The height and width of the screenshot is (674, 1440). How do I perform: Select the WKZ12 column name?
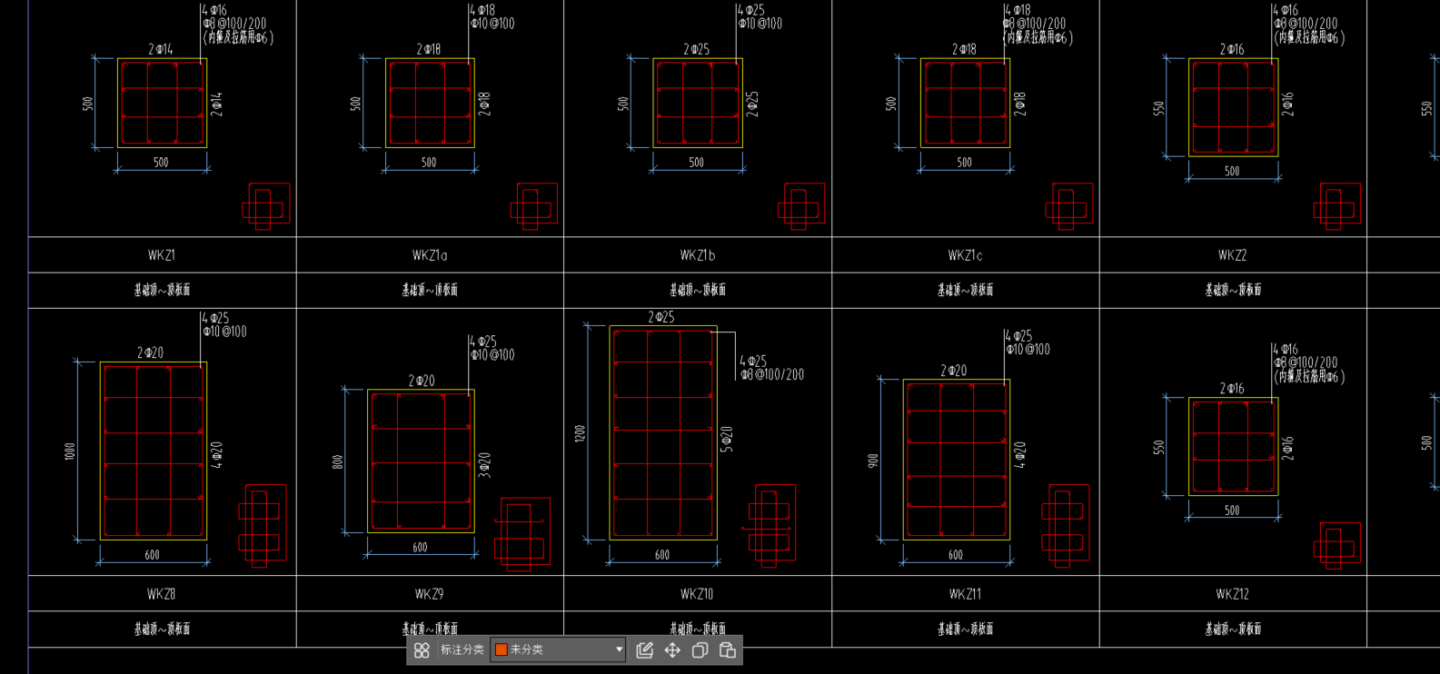tap(1232, 594)
